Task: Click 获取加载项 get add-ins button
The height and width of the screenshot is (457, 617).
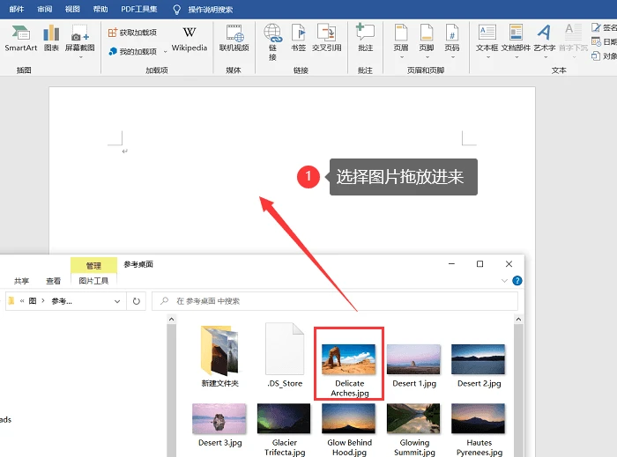Action: pos(132,33)
